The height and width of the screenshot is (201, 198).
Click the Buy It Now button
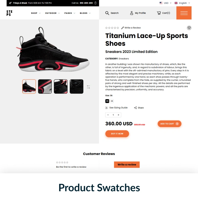tap(117, 134)
